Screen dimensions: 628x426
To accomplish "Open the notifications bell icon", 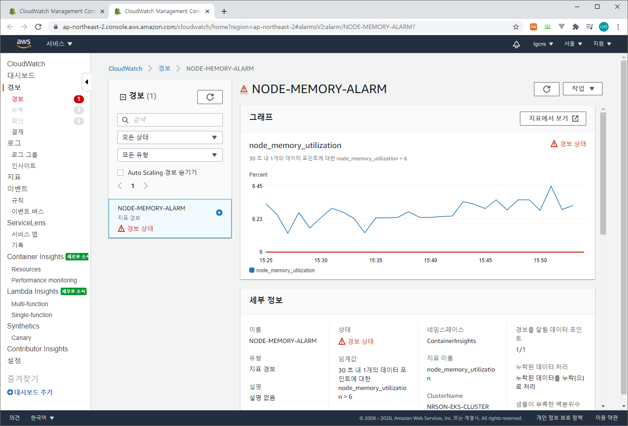I will [x=516, y=44].
